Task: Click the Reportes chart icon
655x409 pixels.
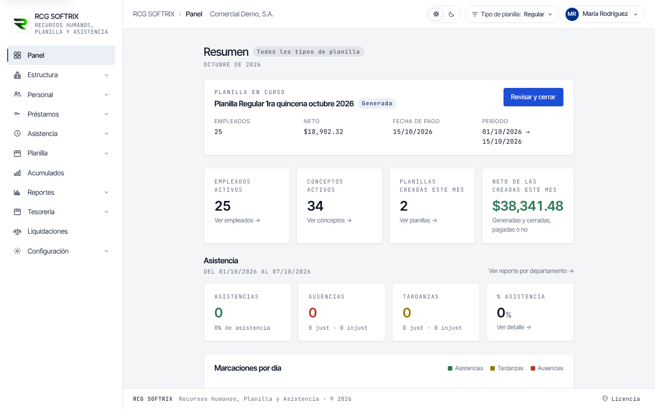Action: pos(17,192)
